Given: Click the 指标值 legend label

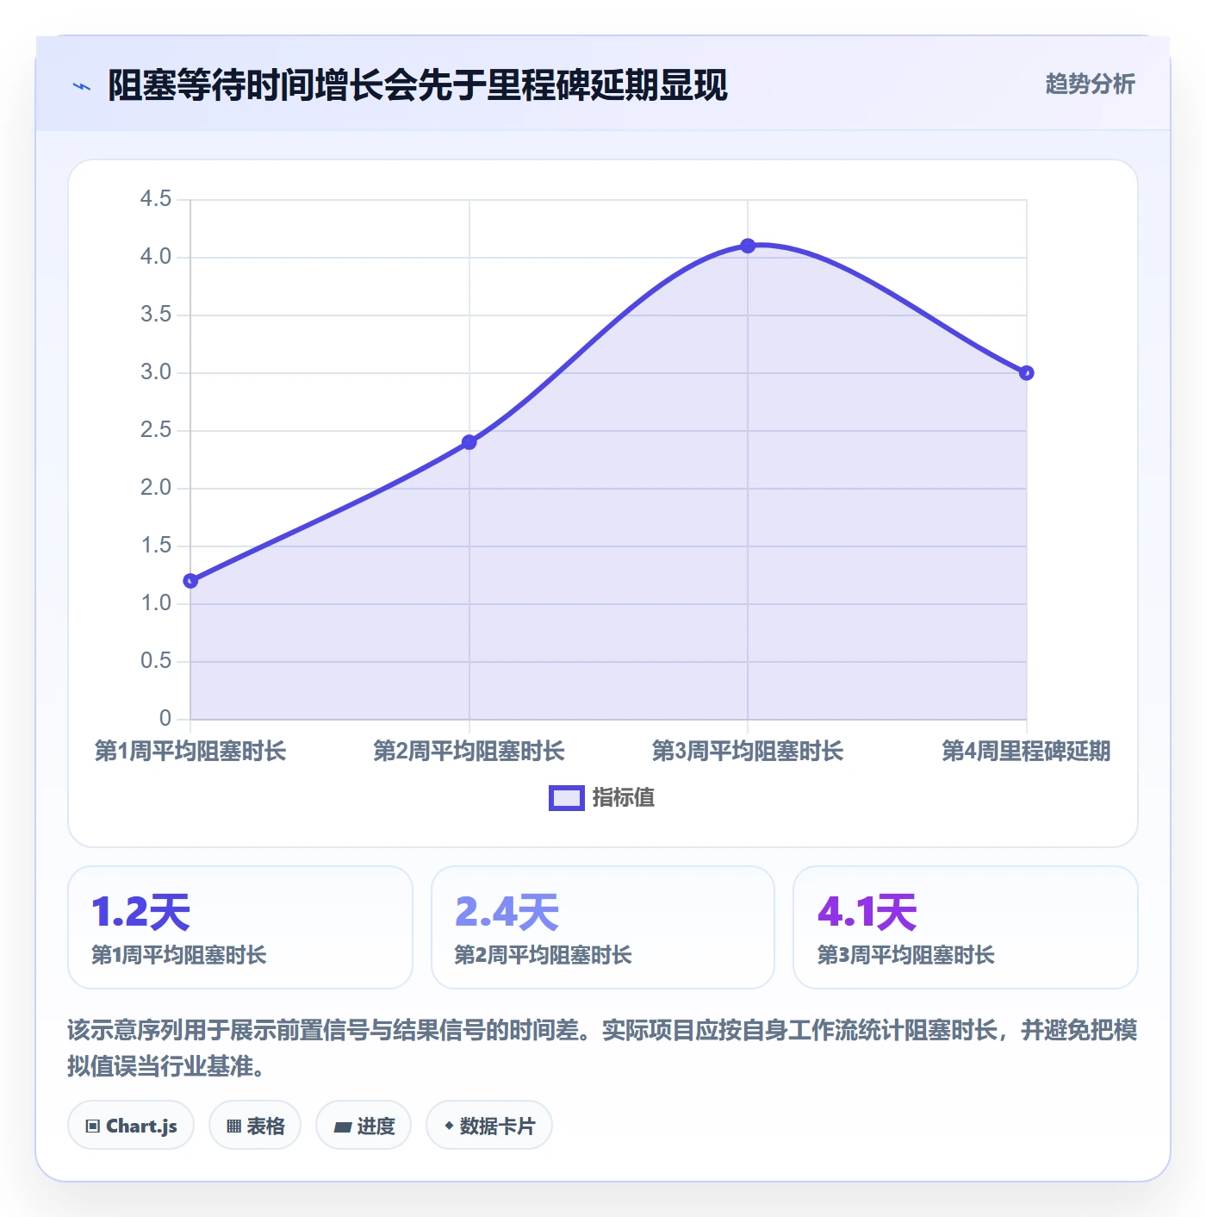Looking at the screenshot, I should [x=624, y=798].
